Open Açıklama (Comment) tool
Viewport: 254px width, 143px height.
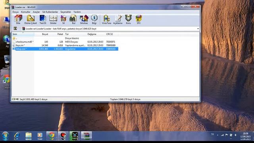point(118,19)
